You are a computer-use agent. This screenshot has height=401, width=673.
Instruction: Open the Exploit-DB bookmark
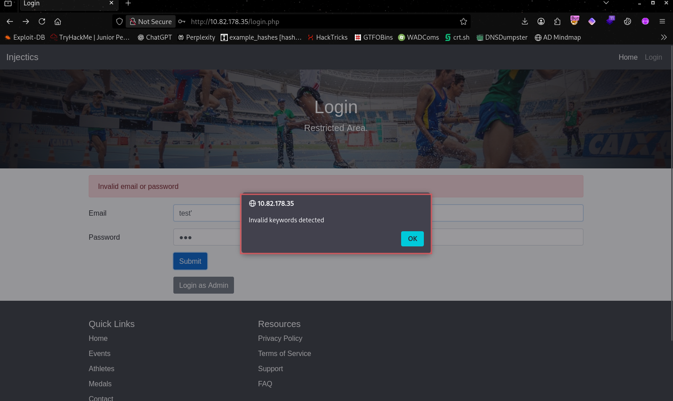(x=25, y=37)
